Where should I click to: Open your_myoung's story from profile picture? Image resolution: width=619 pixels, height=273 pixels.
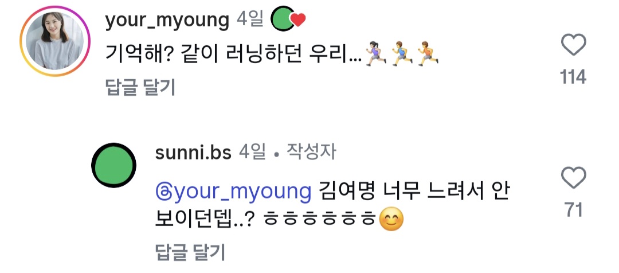pyautogui.click(x=55, y=41)
